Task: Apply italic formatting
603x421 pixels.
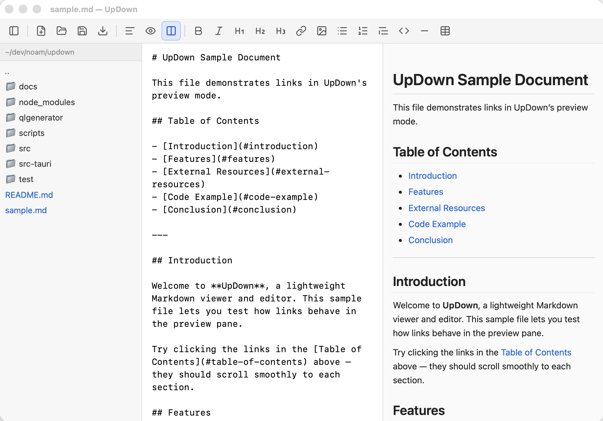Action: point(219,31)
